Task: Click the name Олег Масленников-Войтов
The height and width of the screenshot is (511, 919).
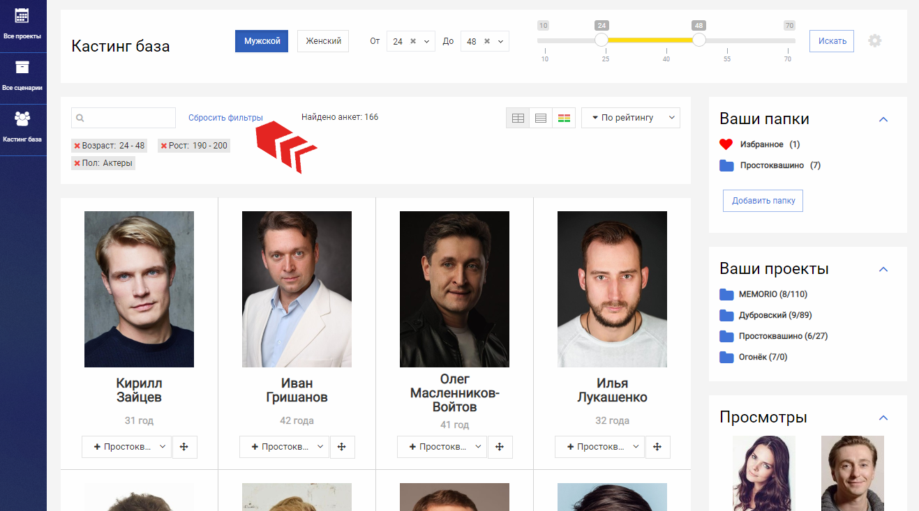Action: pos(454,392)
